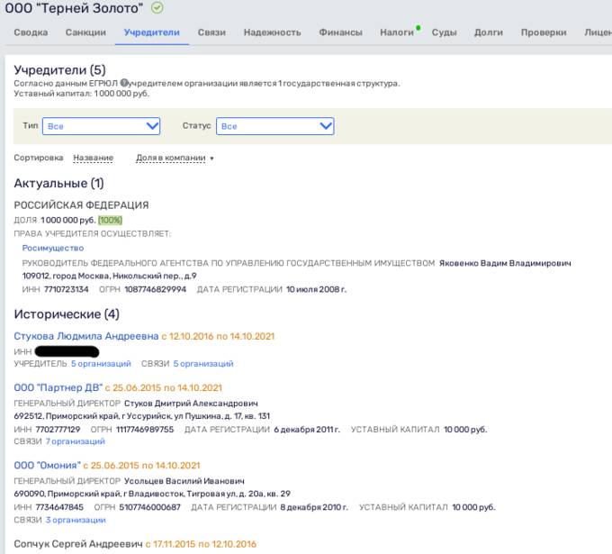Open the 7 организаций connections link
The image size is (612, 554).
[x=76, y=441]
